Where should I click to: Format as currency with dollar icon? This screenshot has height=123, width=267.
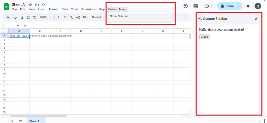(58, 17)
